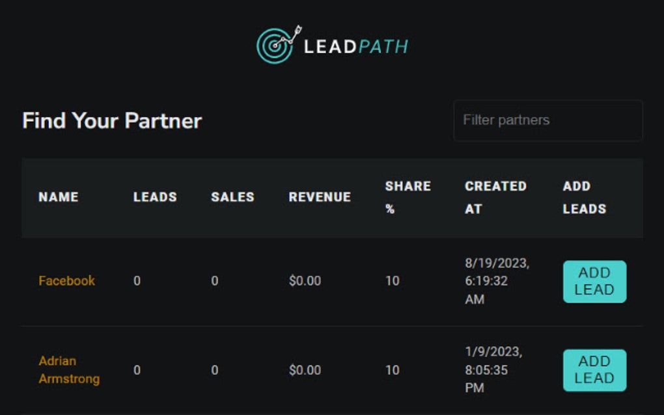
Task: Open the Adrian Armstrong partner link
Action: [69, 369]
